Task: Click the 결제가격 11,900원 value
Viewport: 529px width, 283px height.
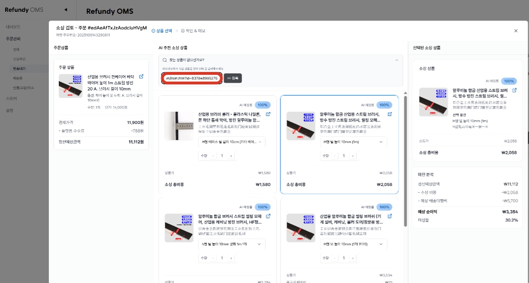Action: pyautogui.click(x=135, y=123)
